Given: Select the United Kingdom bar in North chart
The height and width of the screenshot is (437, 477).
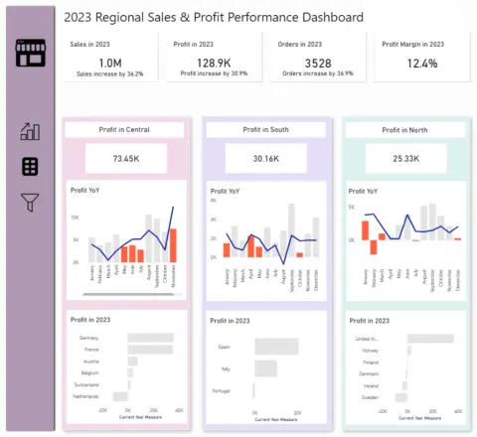Looking at the screenshot, I should pos(430,339).
